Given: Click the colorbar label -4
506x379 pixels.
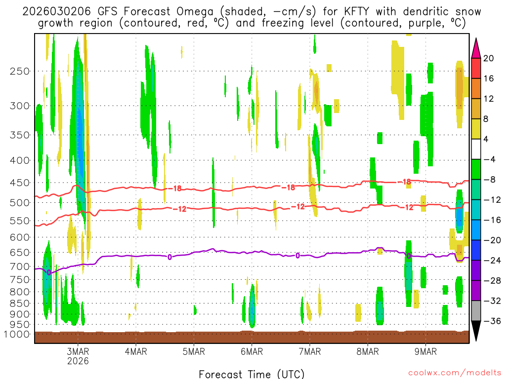Looking at the screenshot, I should (490, 159).
